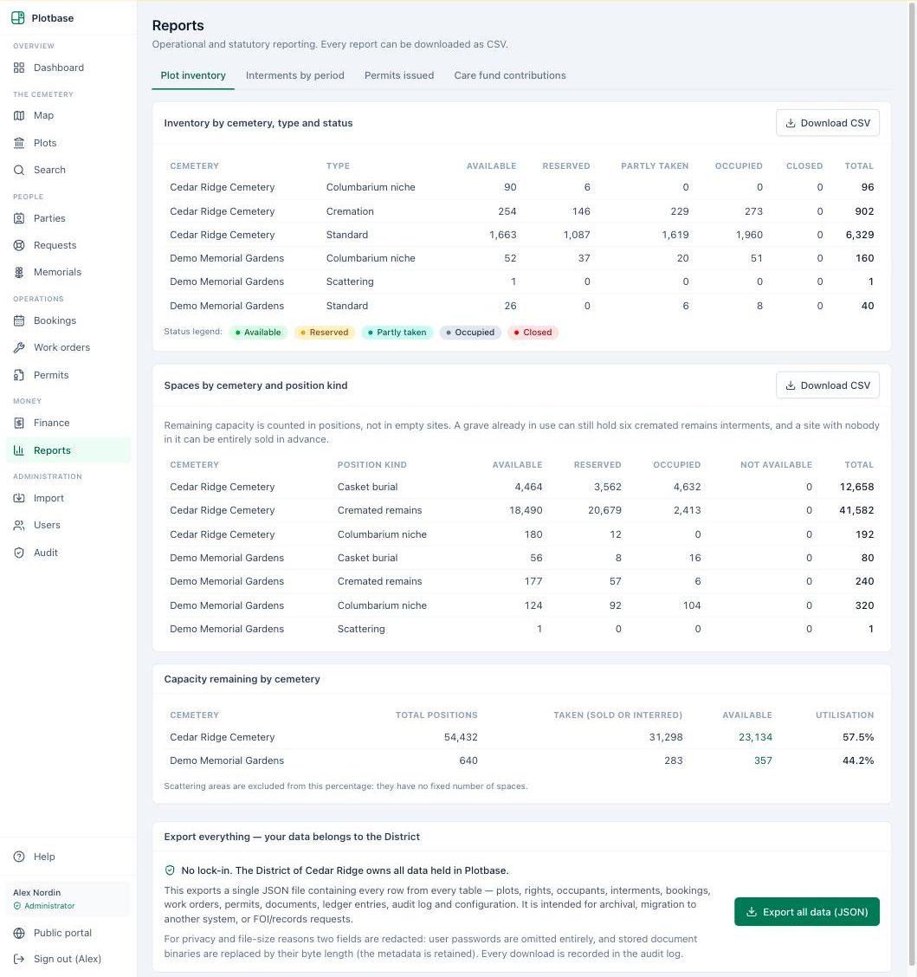Click Demo Memorial Gardens available 357

tap(763, 760)
